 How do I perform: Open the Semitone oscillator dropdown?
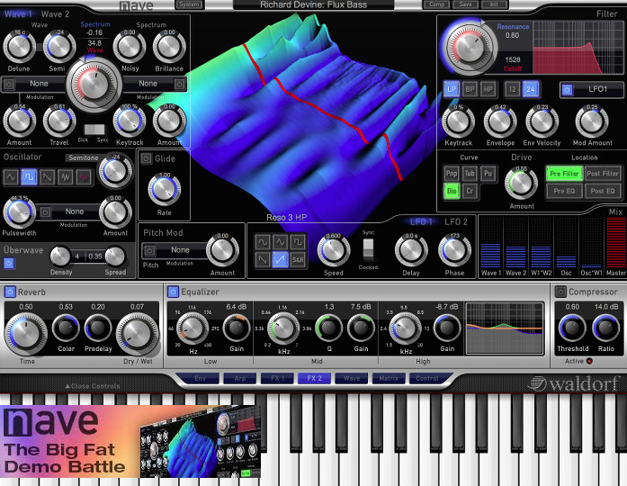83,158
